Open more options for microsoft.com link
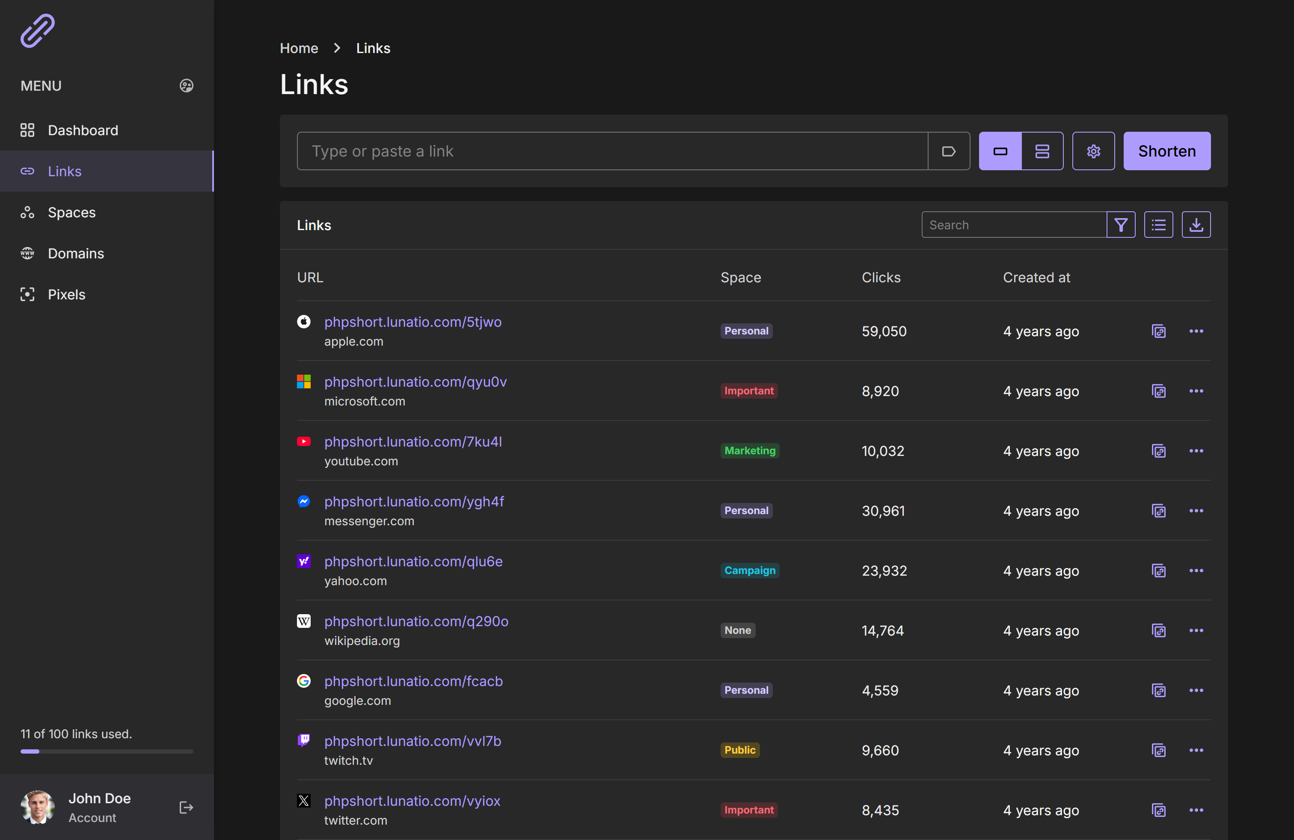This screenshot has width=1294, height=840. point(1196,391)
